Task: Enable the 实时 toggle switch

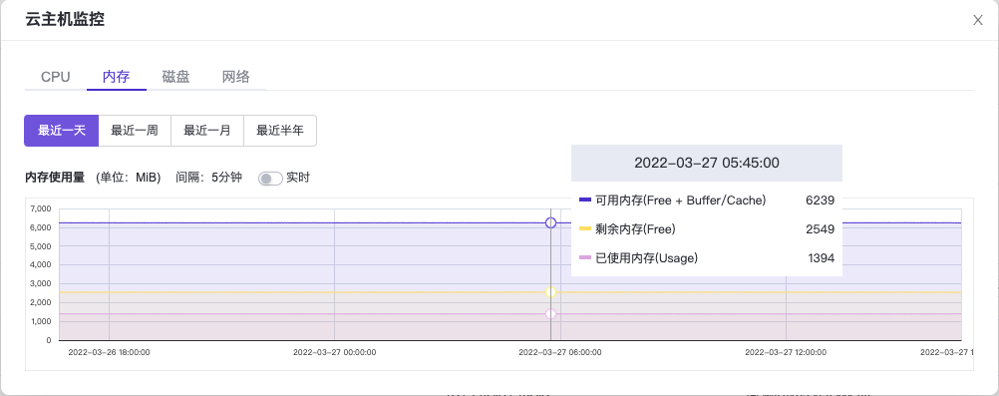Action: point(270,179)
